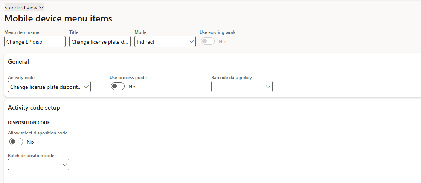Click the Barcode data policy label
The height and width of the screenshot is (183, 421).
point(231,78)
